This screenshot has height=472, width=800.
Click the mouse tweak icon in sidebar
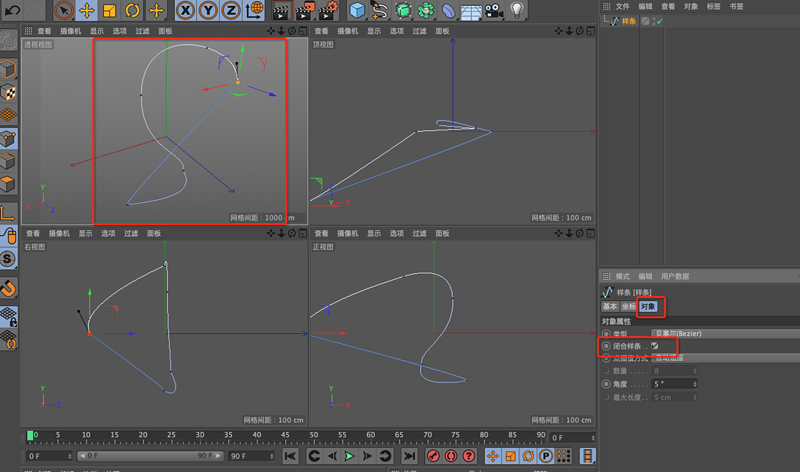(x=8, y=235)
